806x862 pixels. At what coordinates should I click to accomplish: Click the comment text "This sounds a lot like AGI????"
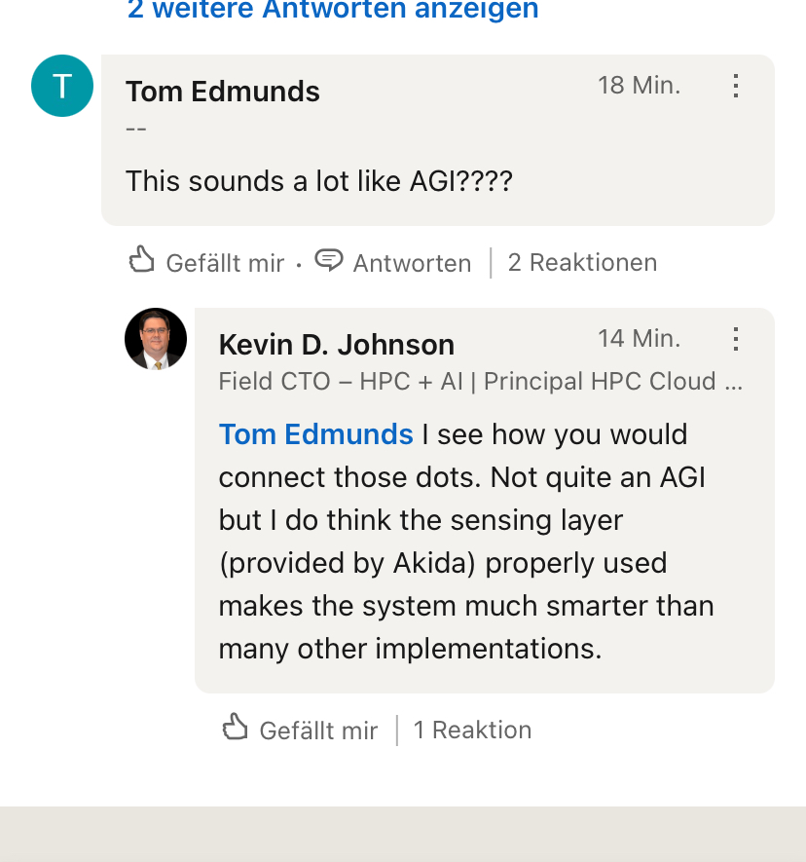[319, 181]
